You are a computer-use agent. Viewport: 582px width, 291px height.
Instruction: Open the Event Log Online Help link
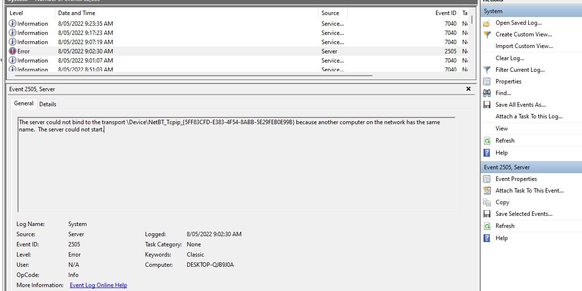pyautogui.click(x=98, y=285)
